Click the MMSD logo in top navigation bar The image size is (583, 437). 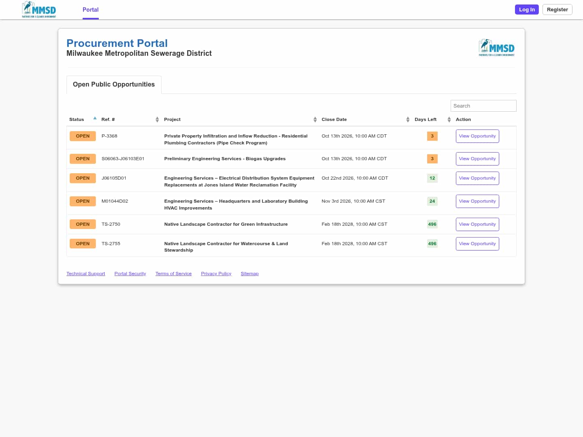[39, 10]
